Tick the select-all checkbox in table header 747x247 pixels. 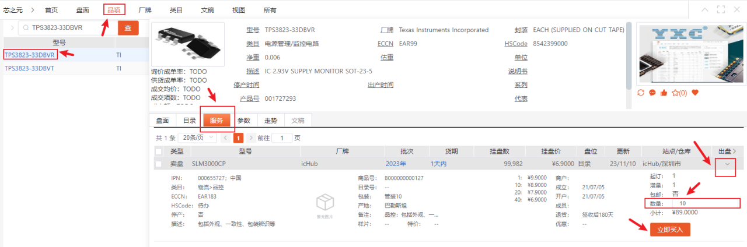pyautogui.click(x=159, y=151)
